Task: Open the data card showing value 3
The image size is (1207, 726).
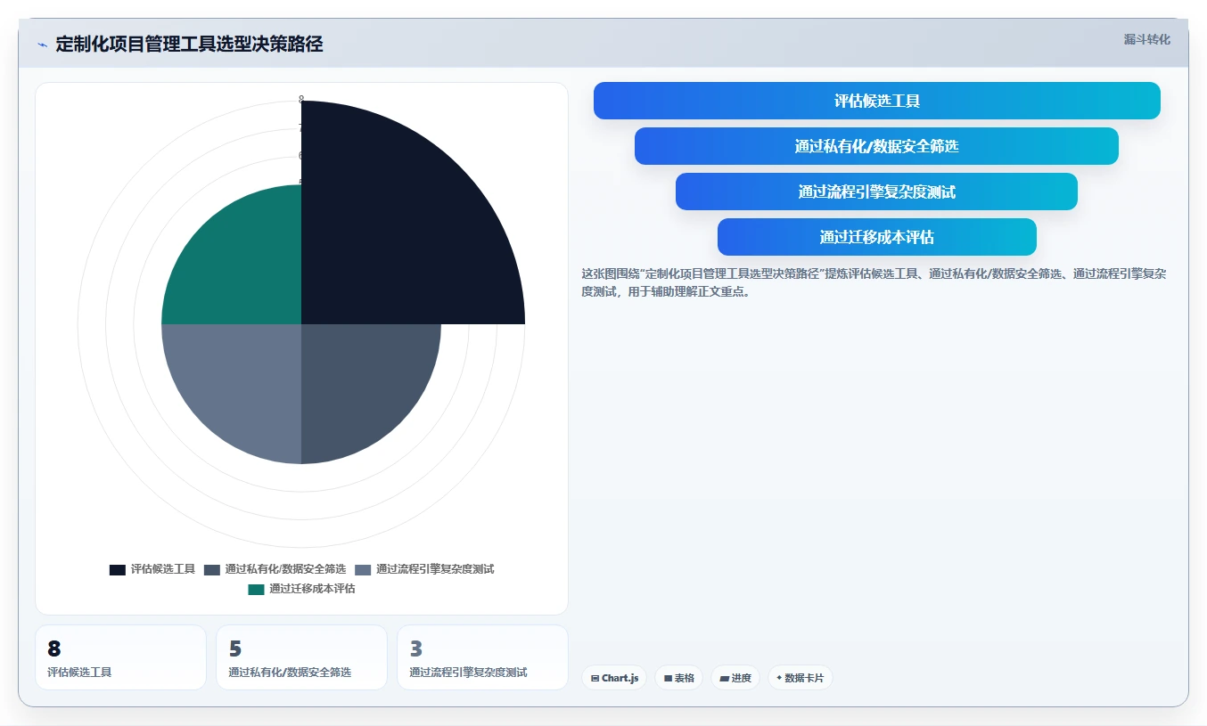Action: point(482,657)
